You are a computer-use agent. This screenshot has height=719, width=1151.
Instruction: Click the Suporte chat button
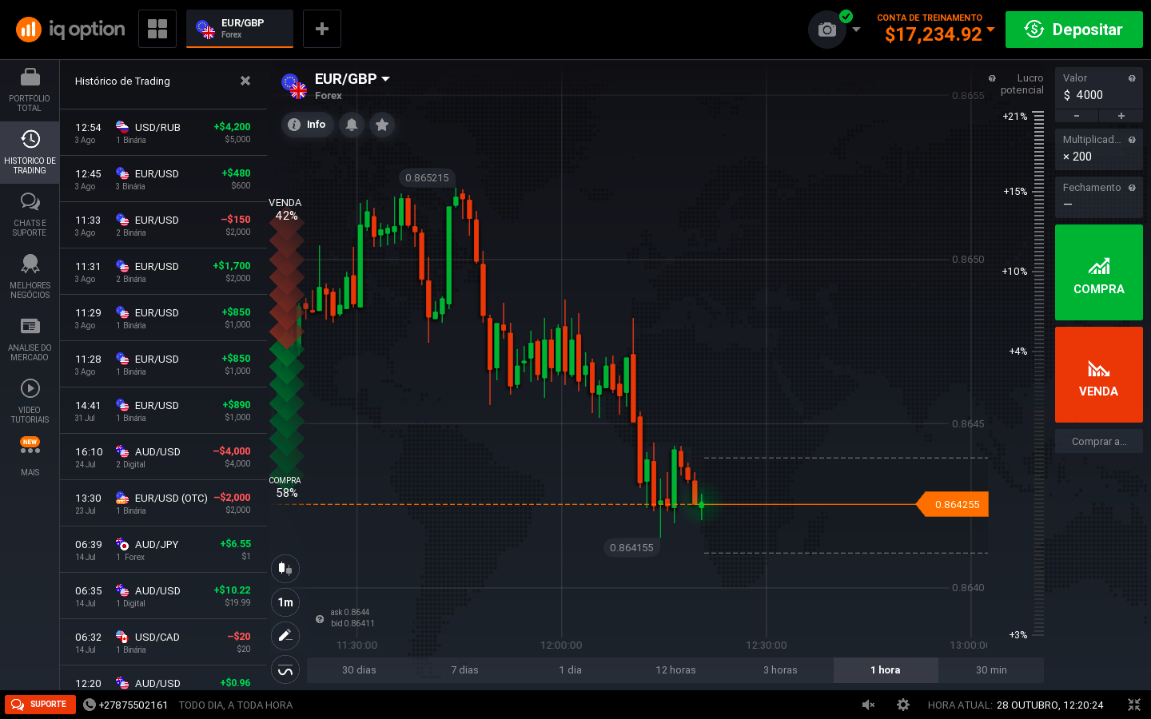[40, 705]
